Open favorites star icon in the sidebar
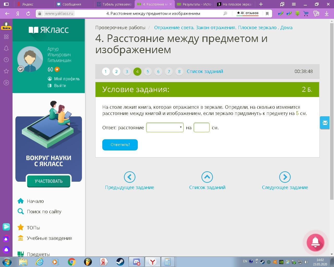The image size is (334, 267). (x=6, y=71)
